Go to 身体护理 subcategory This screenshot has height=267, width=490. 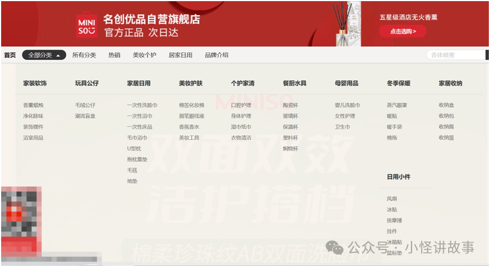[241, 116]
